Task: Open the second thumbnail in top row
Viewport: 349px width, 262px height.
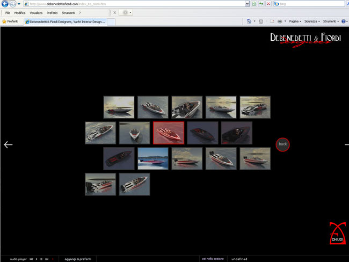Action: coord(153,107)
